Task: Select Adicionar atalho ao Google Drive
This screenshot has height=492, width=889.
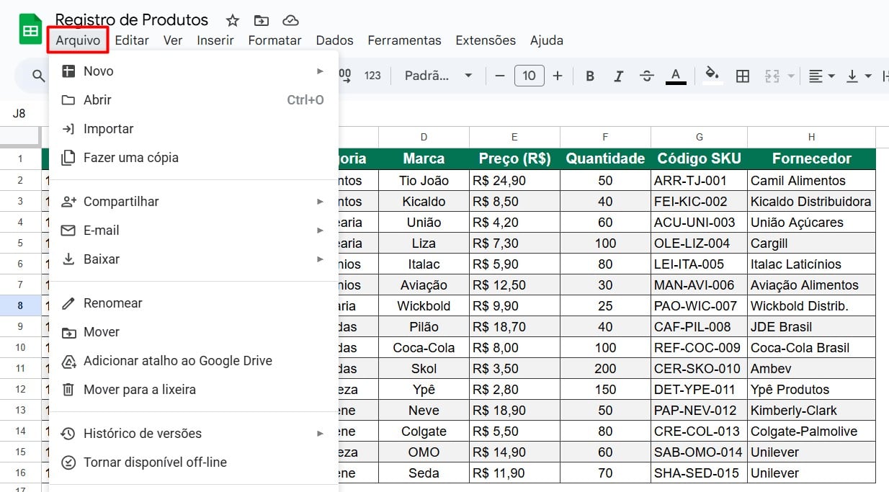Action: [x=193, y=361]
